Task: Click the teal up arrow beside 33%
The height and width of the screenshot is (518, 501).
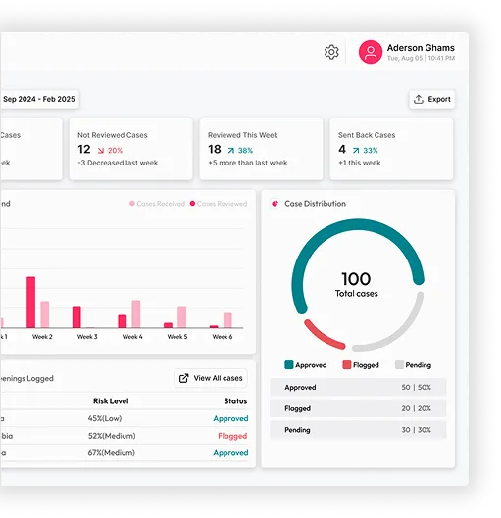Action: tap(356, 151)
